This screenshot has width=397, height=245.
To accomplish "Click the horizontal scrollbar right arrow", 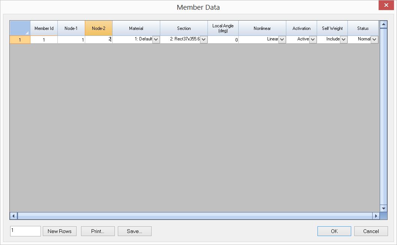I will (x=376, y=216).
